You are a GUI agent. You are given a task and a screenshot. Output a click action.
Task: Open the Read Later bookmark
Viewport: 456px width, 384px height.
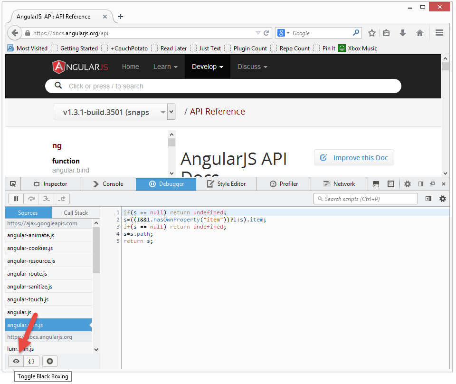click(x=169, y=48)
